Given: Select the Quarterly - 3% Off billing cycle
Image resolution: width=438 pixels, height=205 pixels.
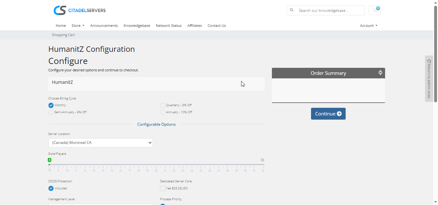Looking at the screenshot, I should tap(163, 105).
